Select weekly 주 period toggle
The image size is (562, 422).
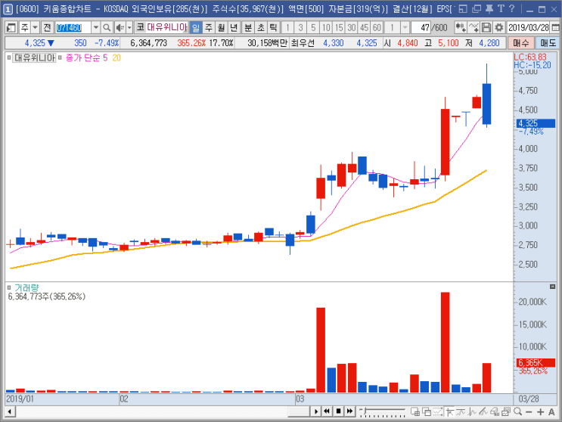(209, 27)
